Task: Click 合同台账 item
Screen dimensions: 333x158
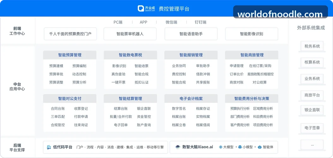Action: point(58,108)
